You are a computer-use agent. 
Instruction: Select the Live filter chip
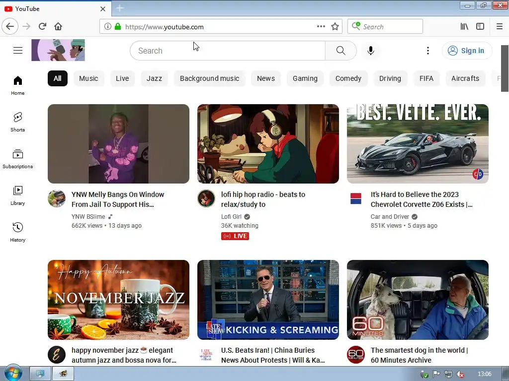click(x=122, y=78)
